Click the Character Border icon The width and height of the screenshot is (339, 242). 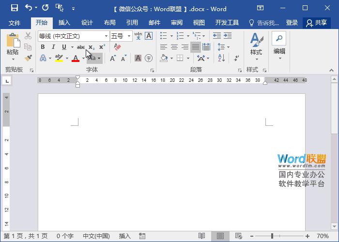149,36
